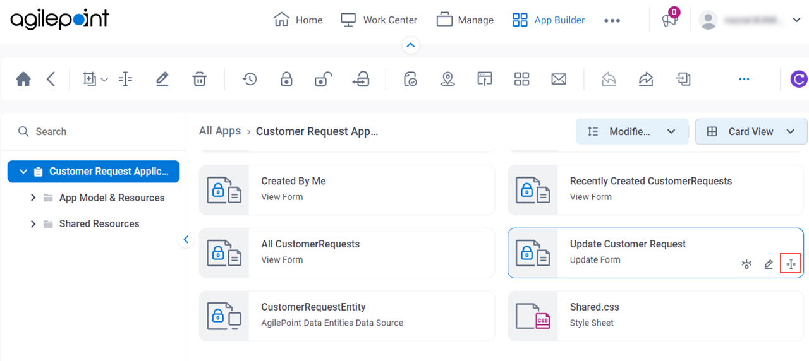
Task: Click Customer Request App breadcrumb
Action: click(x=317, y=131)
